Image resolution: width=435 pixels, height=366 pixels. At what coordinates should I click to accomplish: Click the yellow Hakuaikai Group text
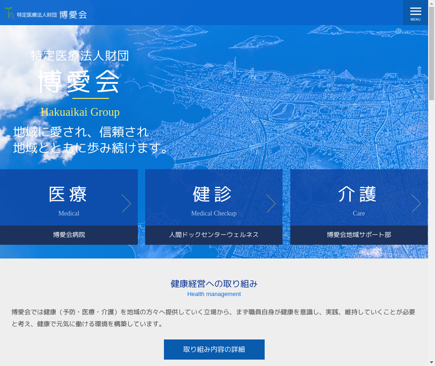tap(80, 112)
